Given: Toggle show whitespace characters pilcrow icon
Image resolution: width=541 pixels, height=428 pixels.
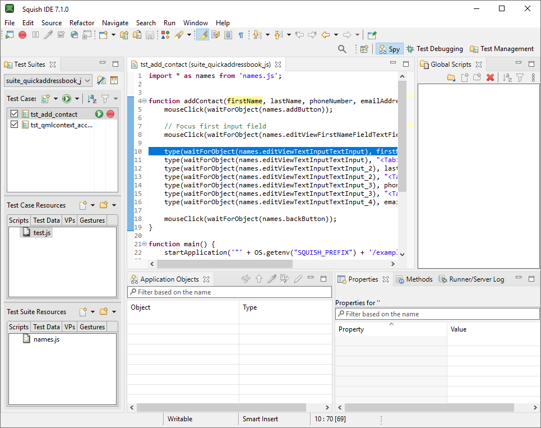Looking at the screenshot, I should coord(241,35).
